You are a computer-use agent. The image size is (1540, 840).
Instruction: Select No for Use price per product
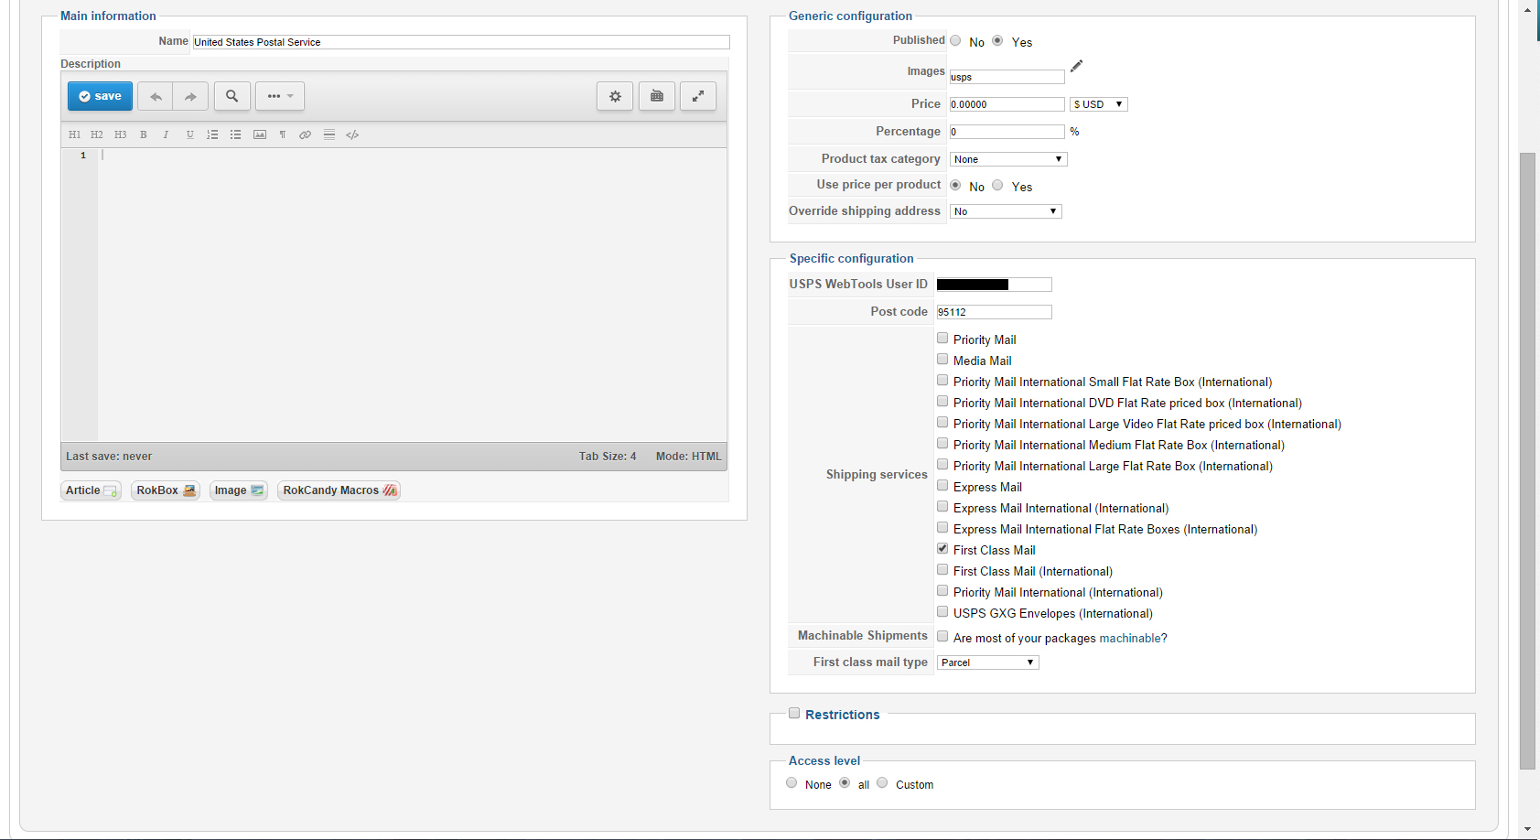tap(955, 185)
